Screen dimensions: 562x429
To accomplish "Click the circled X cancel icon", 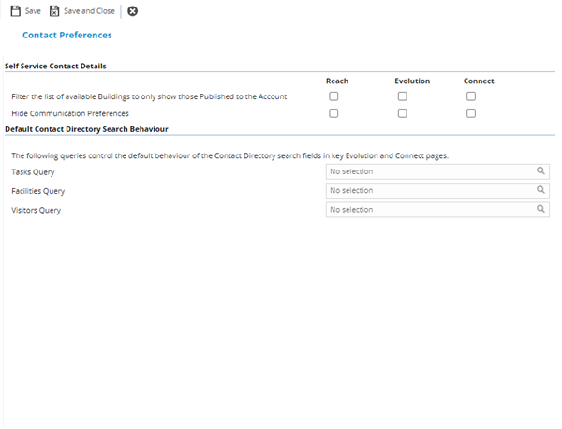I will click(x=132, y=11).
